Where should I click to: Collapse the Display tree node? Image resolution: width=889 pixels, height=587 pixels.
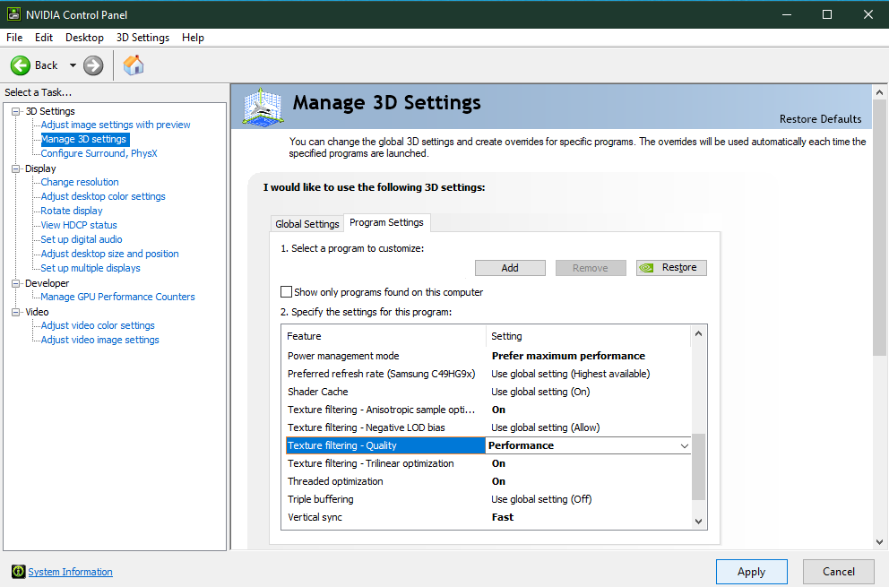click(x=15, y=168)
